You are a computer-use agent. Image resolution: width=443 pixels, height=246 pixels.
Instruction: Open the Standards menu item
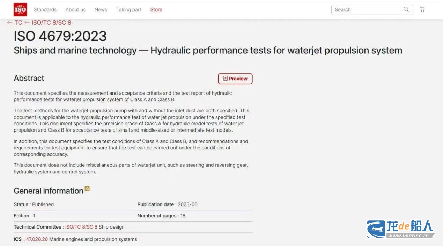45,10
